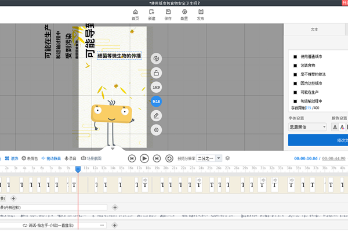This screenshot has width=348, height=232.
Task: Expand the 预览分辨率 二分之一 dropdown
Action: tap(219, 158)
